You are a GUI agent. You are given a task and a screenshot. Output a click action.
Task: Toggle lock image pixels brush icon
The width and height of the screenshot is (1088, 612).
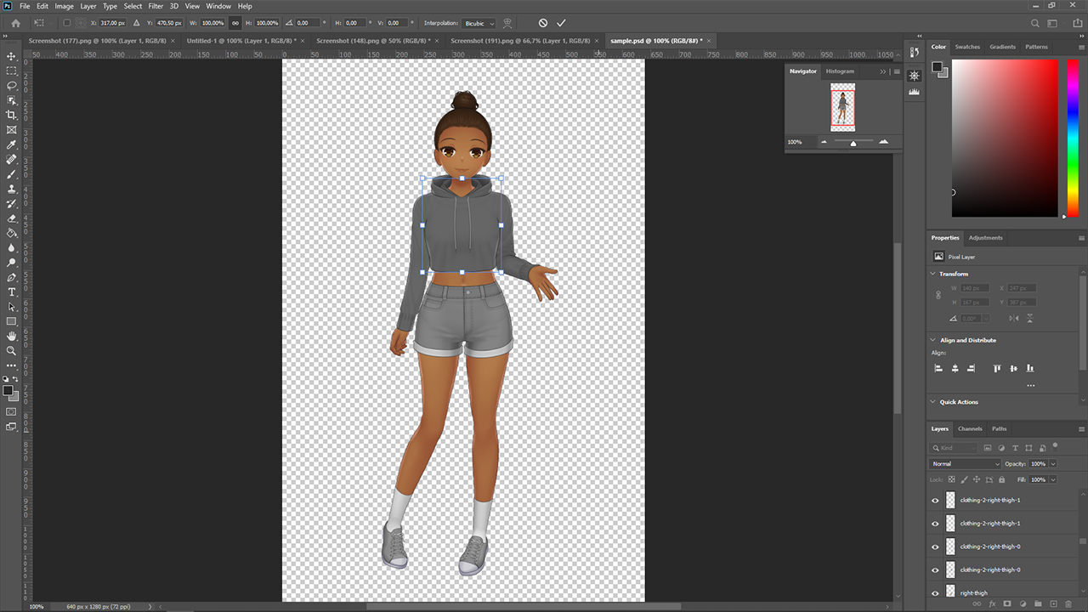tap(964, 479)
